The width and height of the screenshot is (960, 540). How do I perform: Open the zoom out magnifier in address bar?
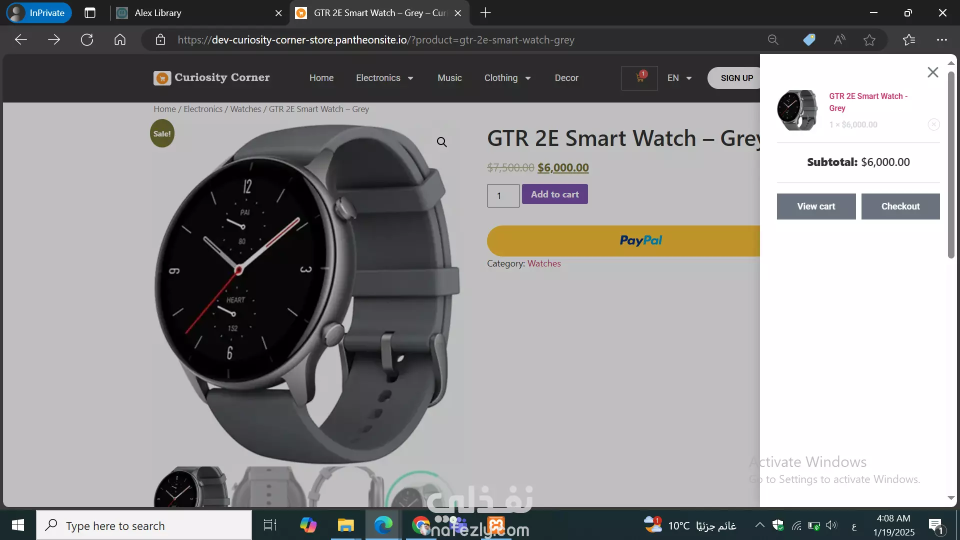pos(773,39)
